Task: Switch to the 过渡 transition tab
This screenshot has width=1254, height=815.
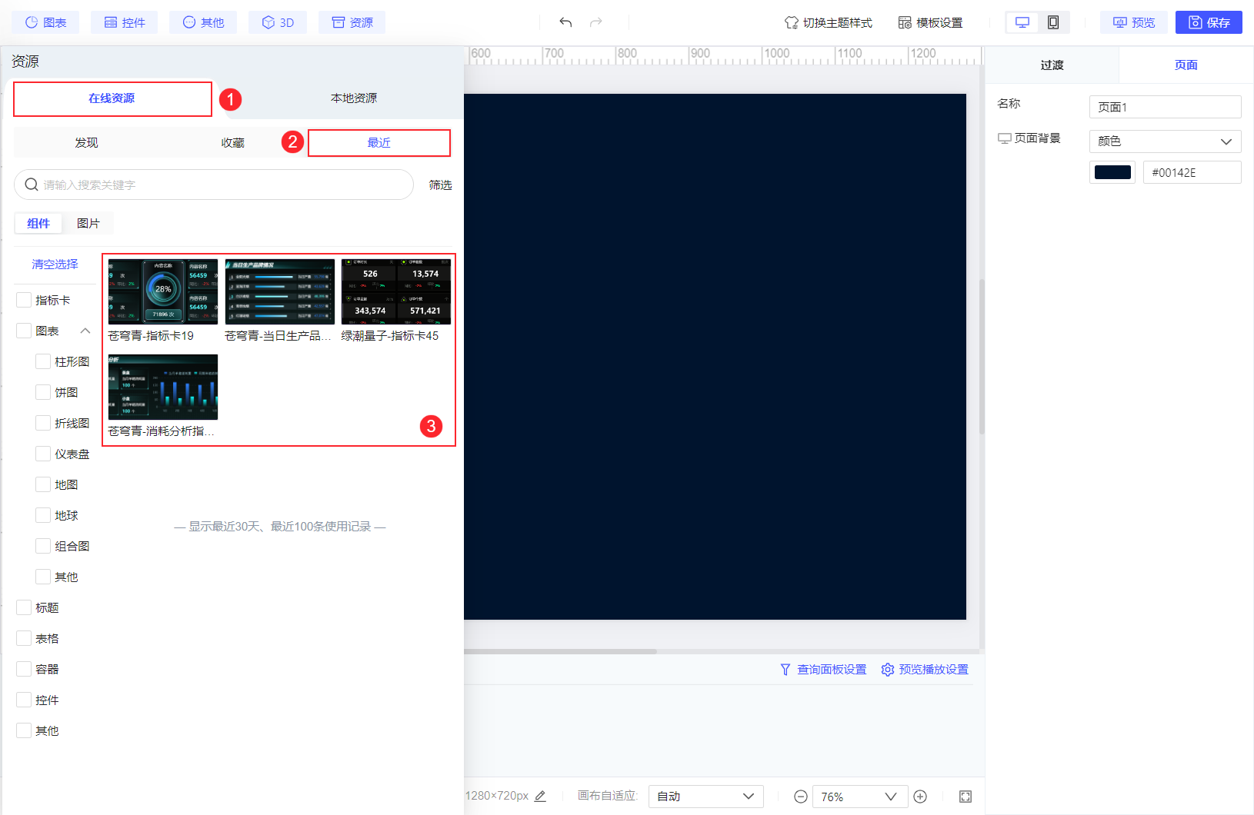Action: click(1052, 65)
